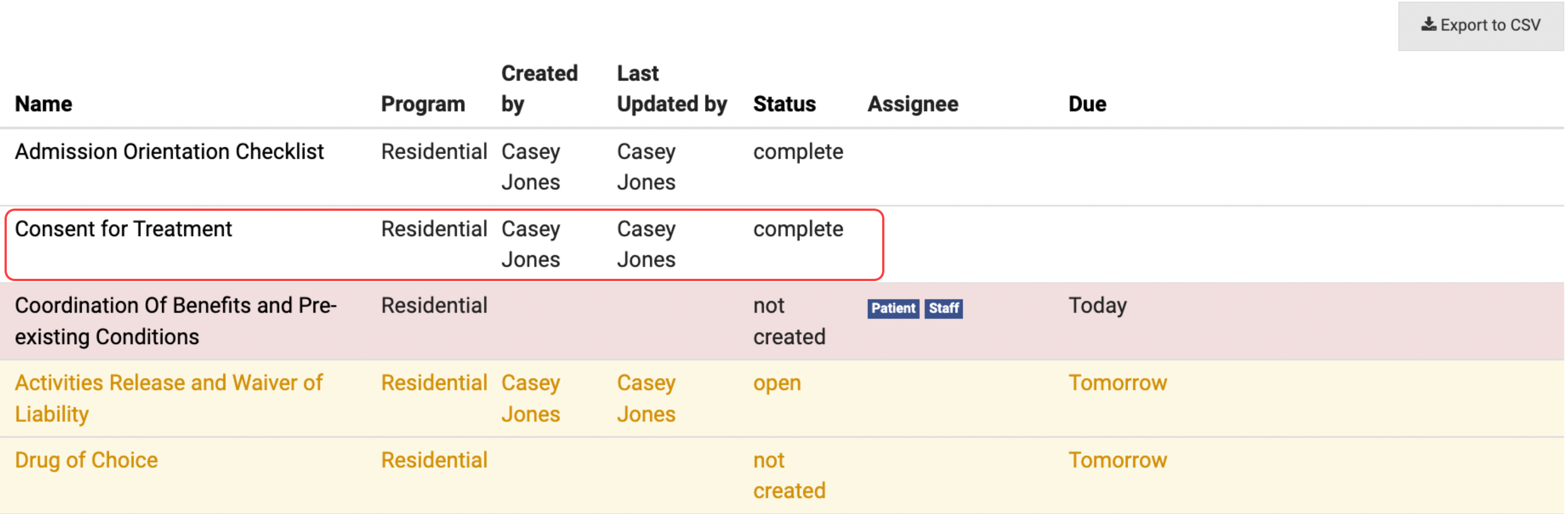Click complete status for Consent for Treatment
Image resolution: width=1567 pixels, height=514 pixels.
(x=798, y=229)
